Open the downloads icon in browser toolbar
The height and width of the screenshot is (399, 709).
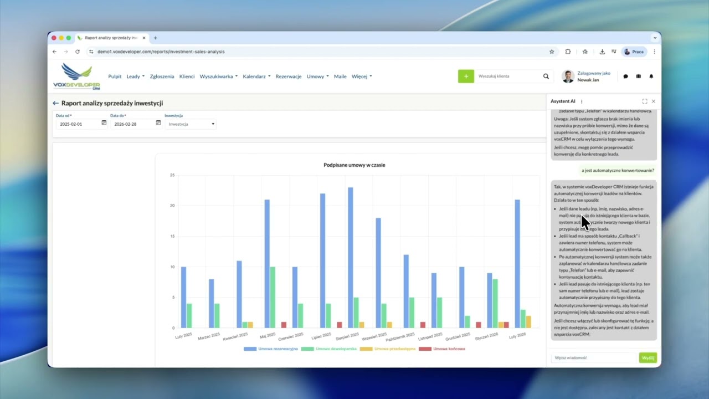point(602,52)
